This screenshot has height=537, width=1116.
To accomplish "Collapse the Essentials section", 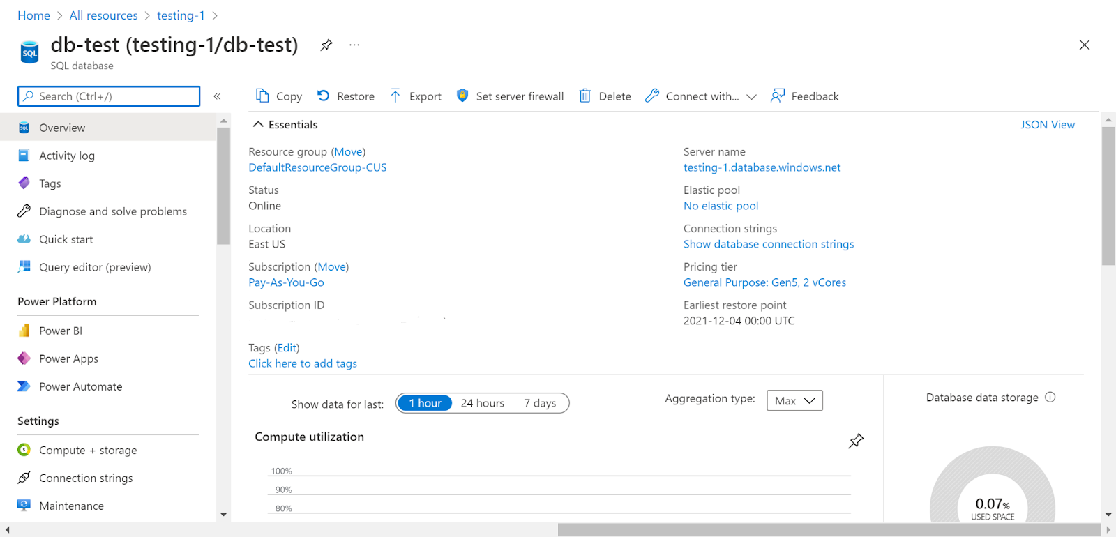I will point(258,125).
